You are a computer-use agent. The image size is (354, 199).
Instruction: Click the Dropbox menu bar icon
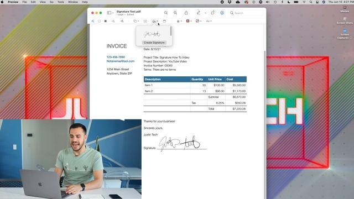click(230, 2)
